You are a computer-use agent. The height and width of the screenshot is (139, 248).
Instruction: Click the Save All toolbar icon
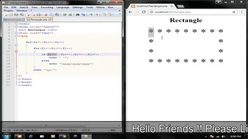(x=22, y=15)
